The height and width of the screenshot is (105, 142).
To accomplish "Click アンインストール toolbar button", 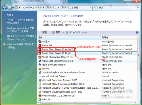I will tap(76, 32).
